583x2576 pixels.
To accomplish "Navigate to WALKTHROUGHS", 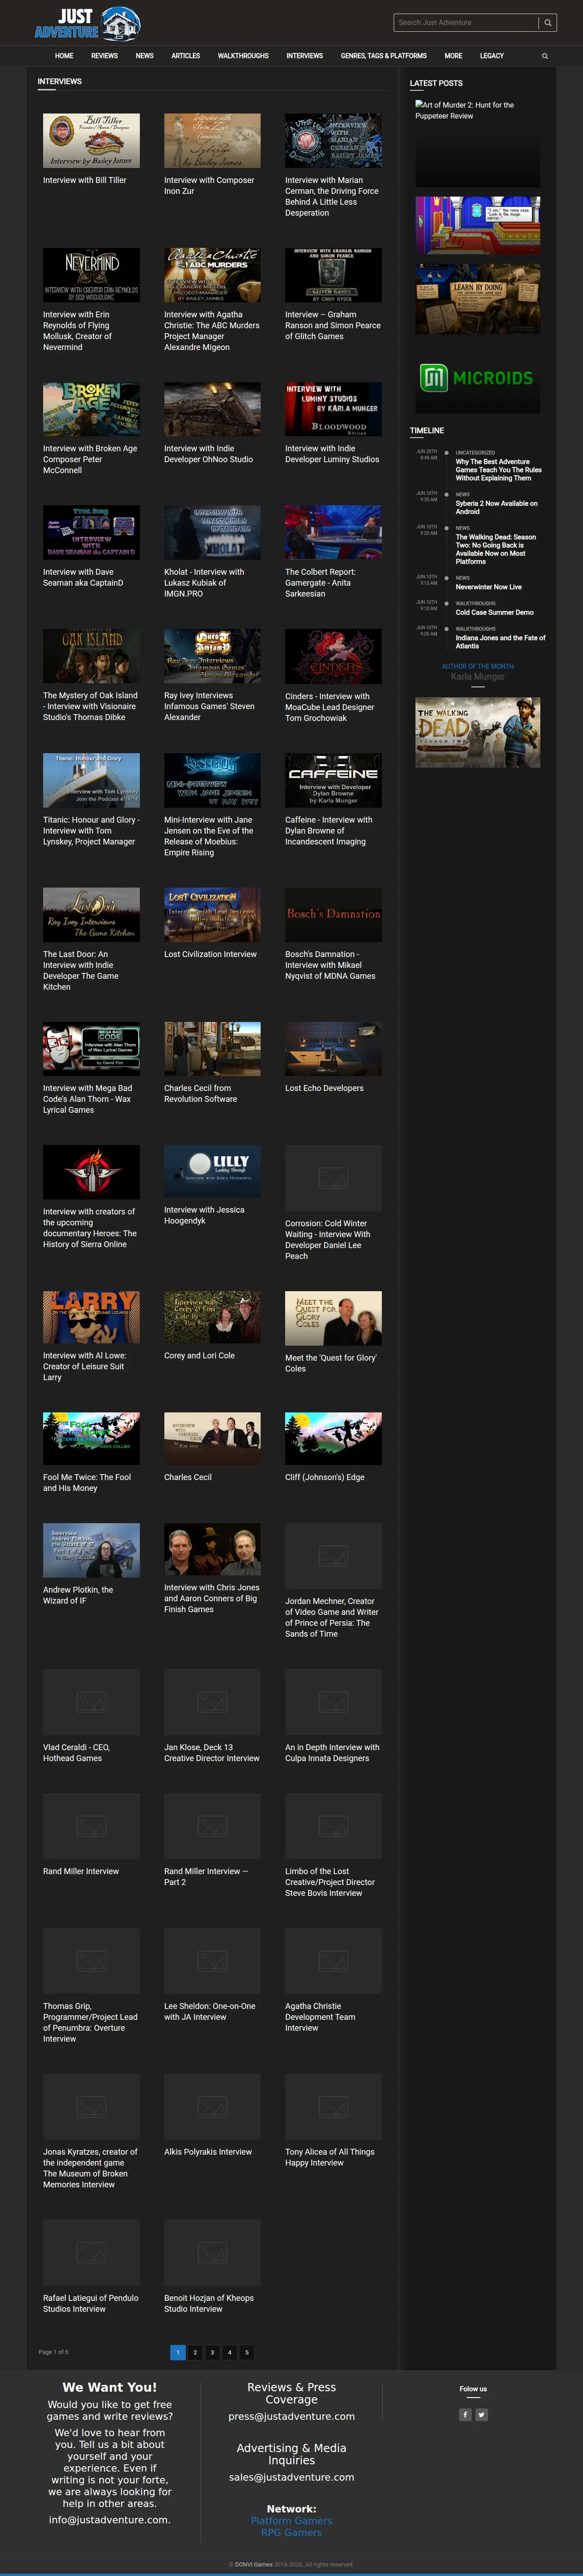I will click(243, 56).
